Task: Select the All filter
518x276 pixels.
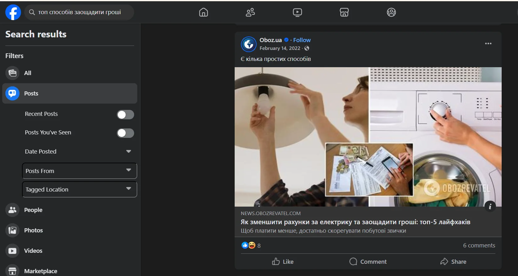Action: pos(70,73)
